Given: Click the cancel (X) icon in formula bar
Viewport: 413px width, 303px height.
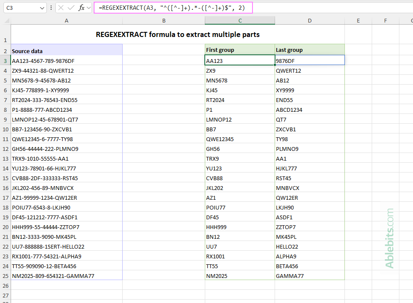Looking at the screenshot, I should pyautogui.click(x=61, y=8).
